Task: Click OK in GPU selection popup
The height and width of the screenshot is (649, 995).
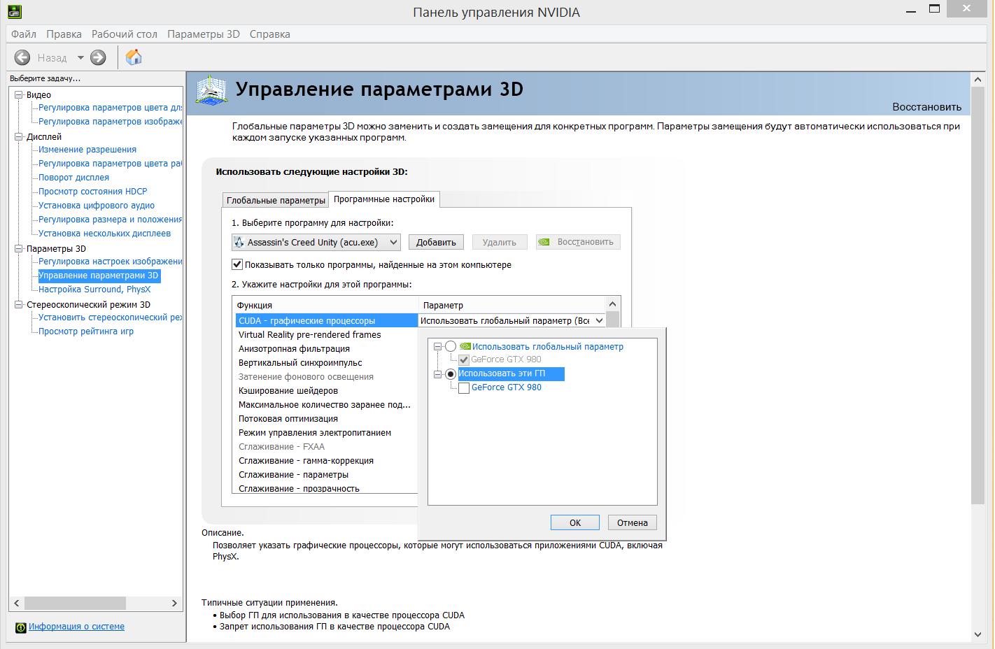Action: coord(575,522)
